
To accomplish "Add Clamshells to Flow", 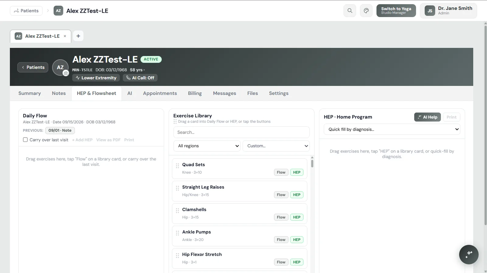I will coord(281,217).
